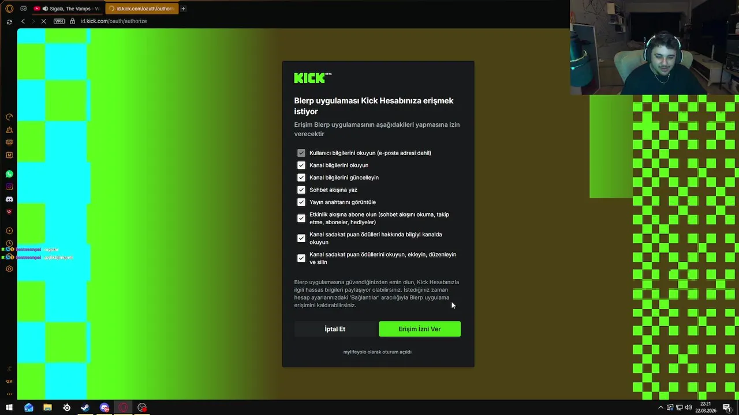739x415 pixels.
Task: Toggle the VPN badge in address bar
Action: point(59,21)
